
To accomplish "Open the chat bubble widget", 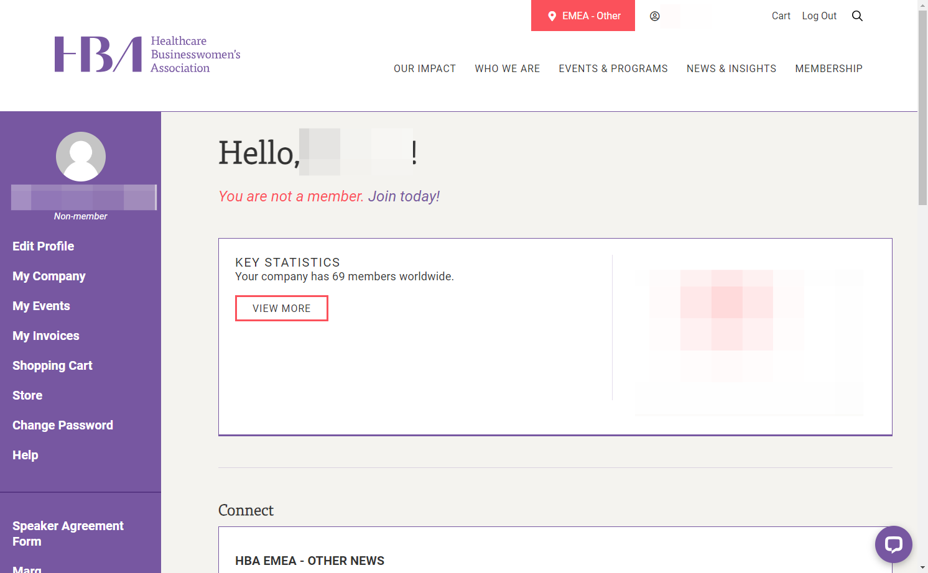I will coord(893,544).
